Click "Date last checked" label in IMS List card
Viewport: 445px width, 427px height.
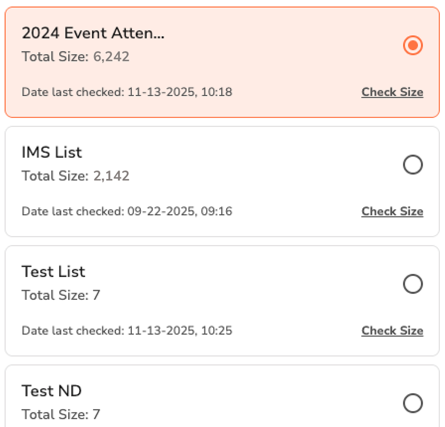(73, 212)
